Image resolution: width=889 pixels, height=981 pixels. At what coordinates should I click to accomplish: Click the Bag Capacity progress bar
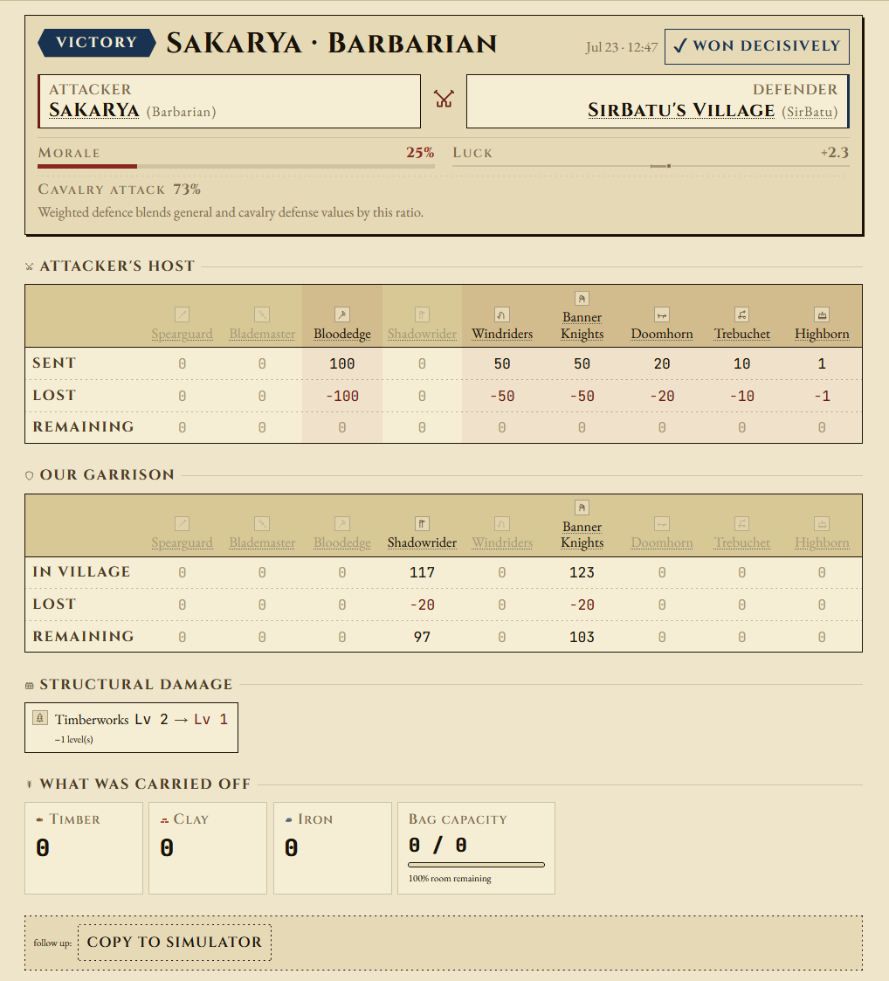point(476,865)
